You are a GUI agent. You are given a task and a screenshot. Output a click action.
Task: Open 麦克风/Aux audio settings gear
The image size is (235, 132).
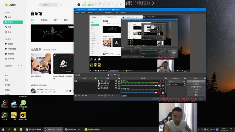click(x=163, y=86)
